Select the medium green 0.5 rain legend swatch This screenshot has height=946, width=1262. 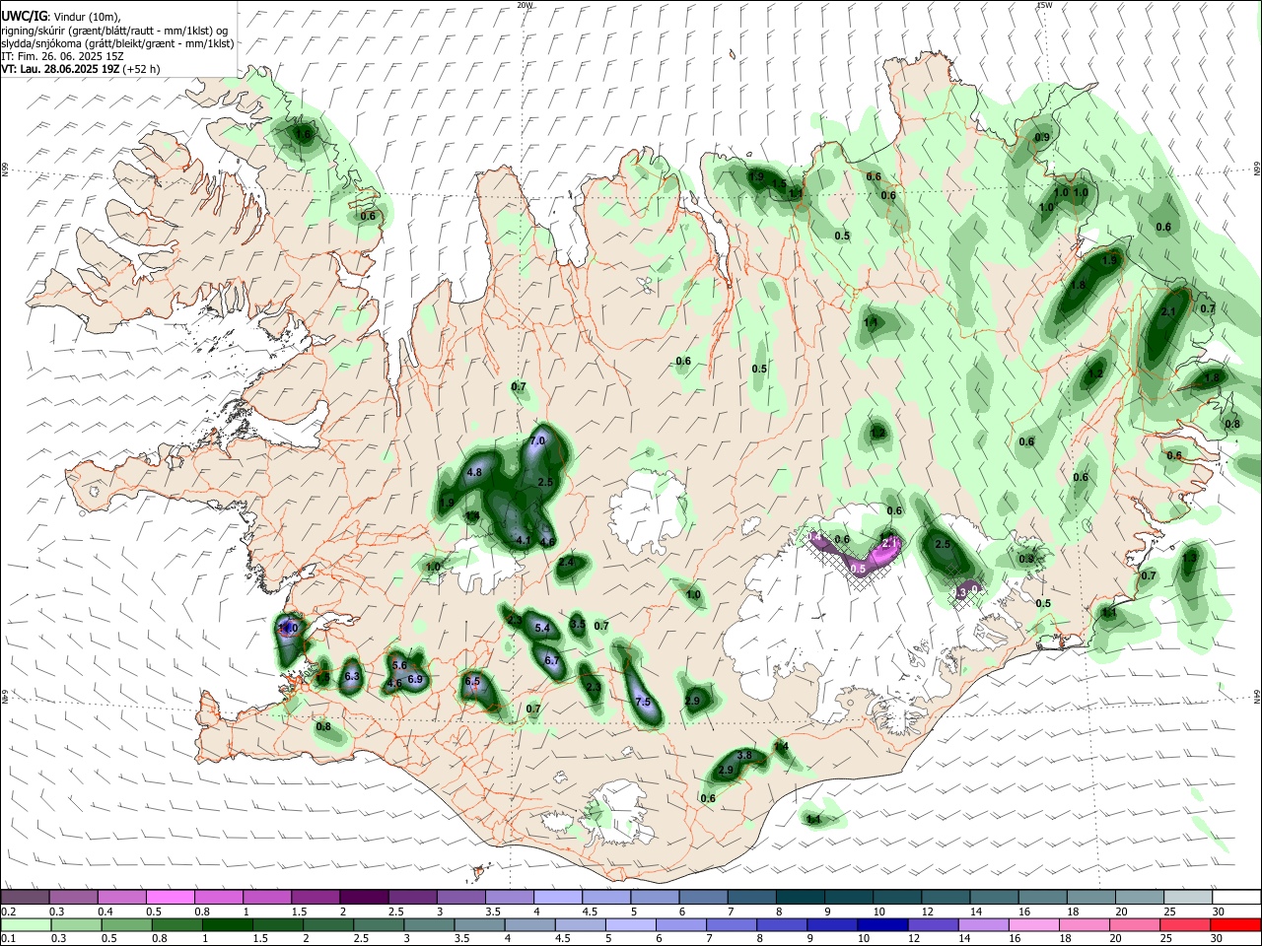pos(128,924)
